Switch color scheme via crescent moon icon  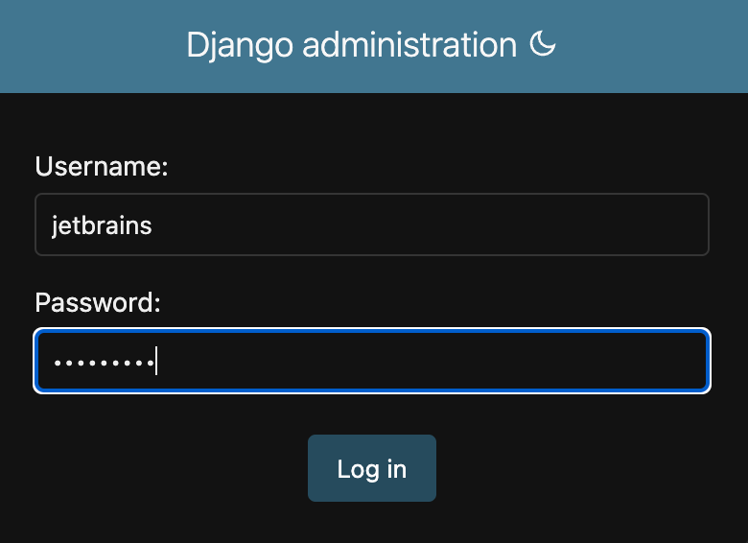pos(543,43)
